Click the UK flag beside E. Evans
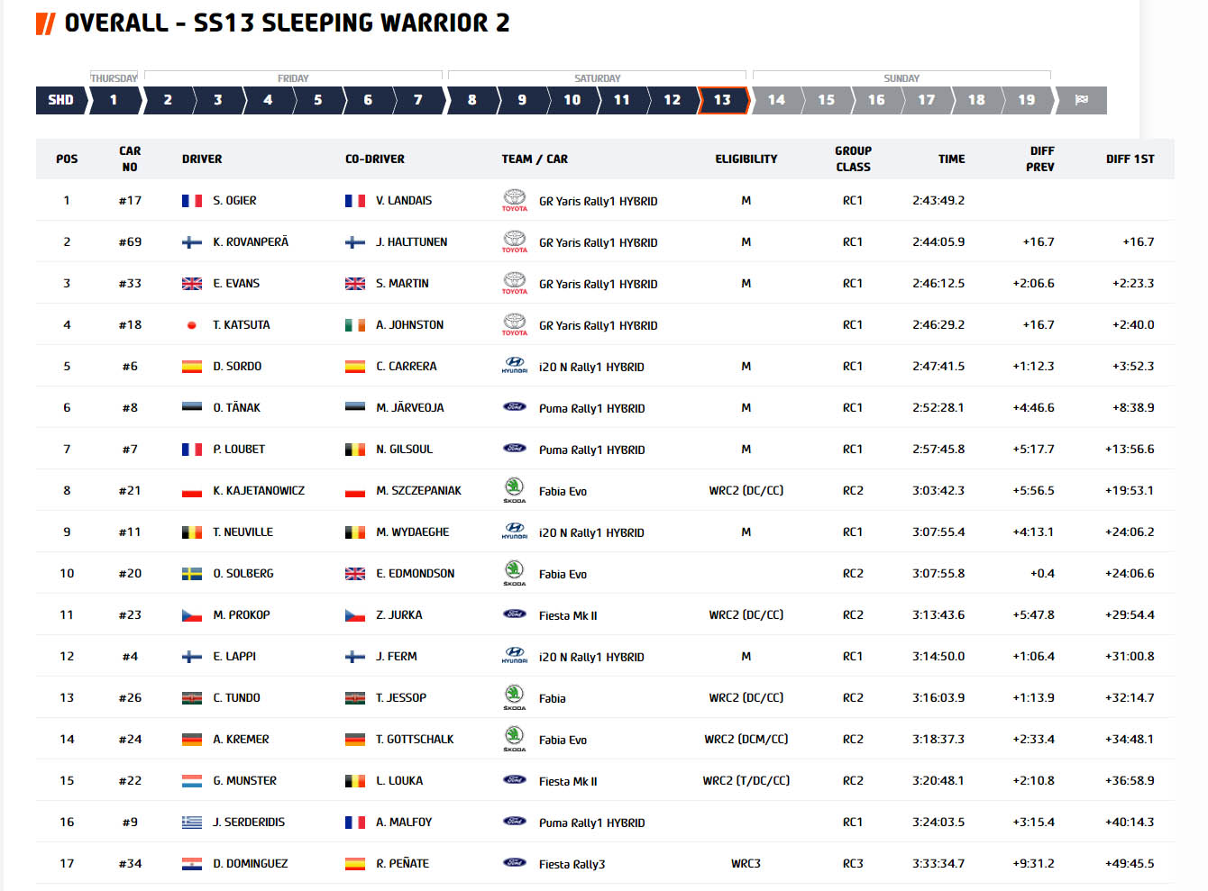The image size is (1208, 891). pyautogui.click(x=192, y=284)
